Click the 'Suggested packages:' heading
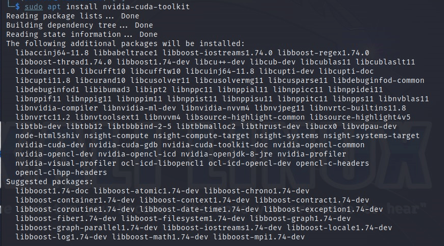This screenshot has width=444, height=246. pos(50,182)
